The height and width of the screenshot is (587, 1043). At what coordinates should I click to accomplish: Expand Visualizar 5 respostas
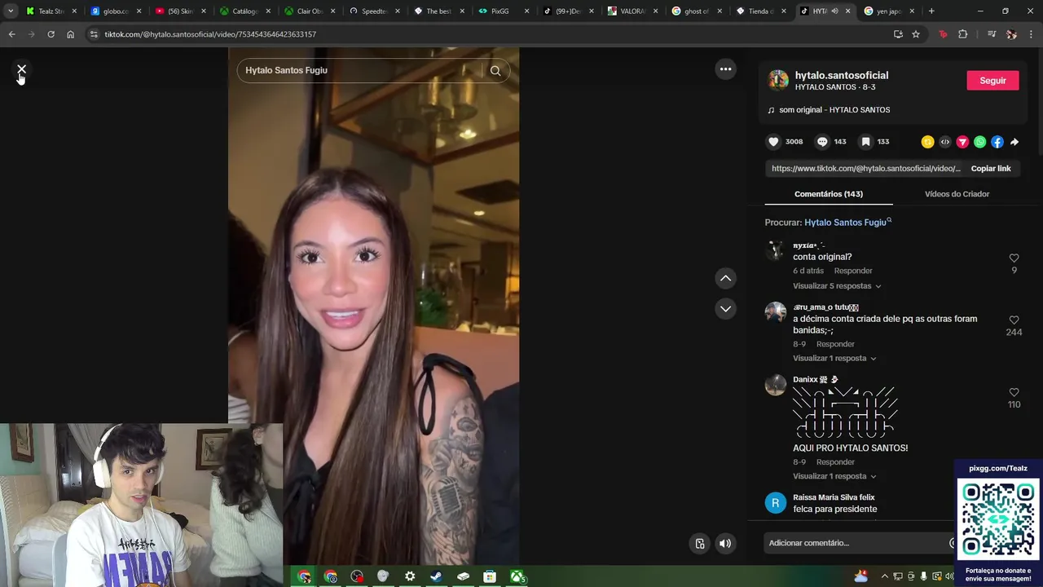(x=837, y=286)
